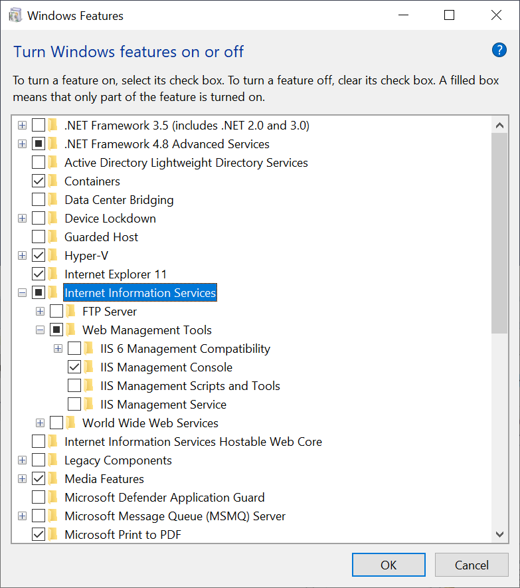Screen dimensions: 520x588
Task: Toggle Web Management Tools checkbox
Action: click(56, 330)
